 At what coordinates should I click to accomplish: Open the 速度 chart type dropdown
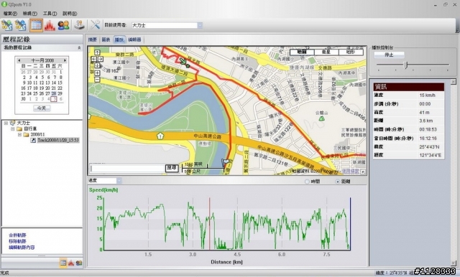pos(119,181)
